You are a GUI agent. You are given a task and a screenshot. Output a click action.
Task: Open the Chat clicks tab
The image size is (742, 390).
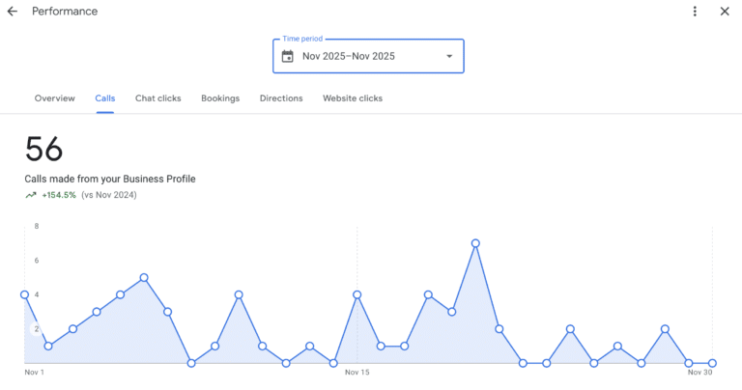pyautogui.click(x=157, y=98)
